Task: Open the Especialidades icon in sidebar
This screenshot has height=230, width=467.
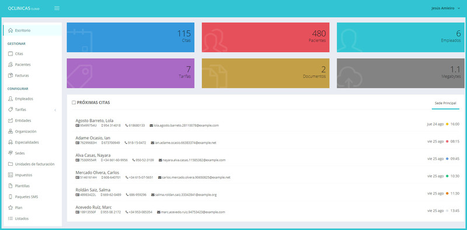Action: [x=11, y=142]
